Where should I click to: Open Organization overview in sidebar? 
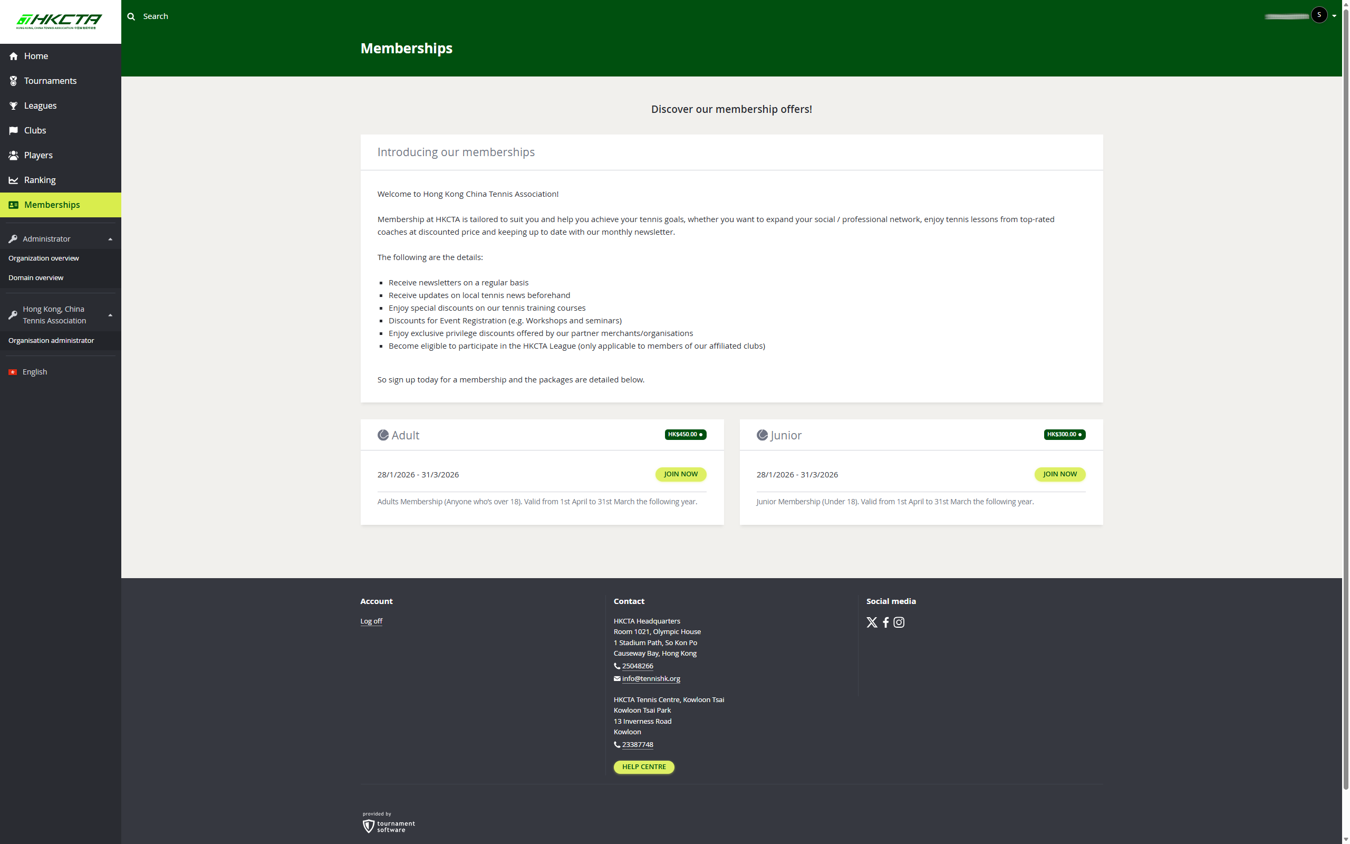pyautogui.click(x=44, y=258)
